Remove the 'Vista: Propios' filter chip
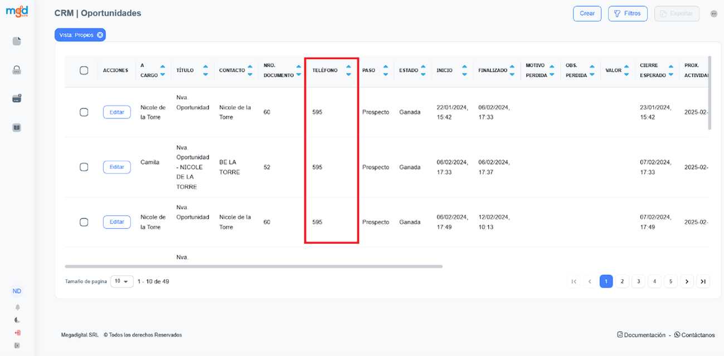Image resolution: width=724 pixels, height=356 pixels. [x=100, y=35]
